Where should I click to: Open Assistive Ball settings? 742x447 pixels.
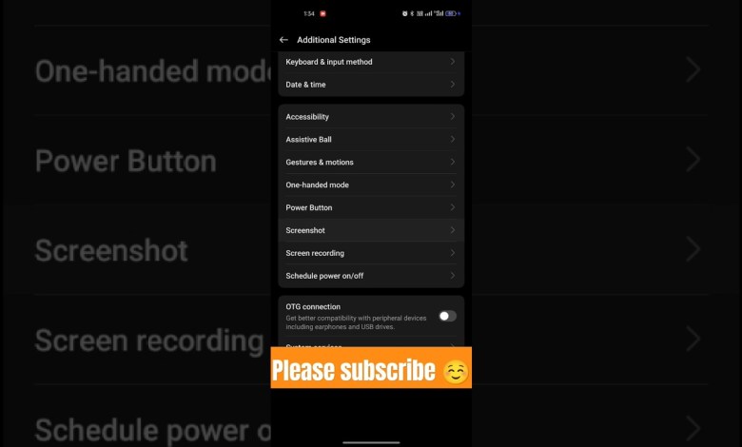click(x=371, y=139)
